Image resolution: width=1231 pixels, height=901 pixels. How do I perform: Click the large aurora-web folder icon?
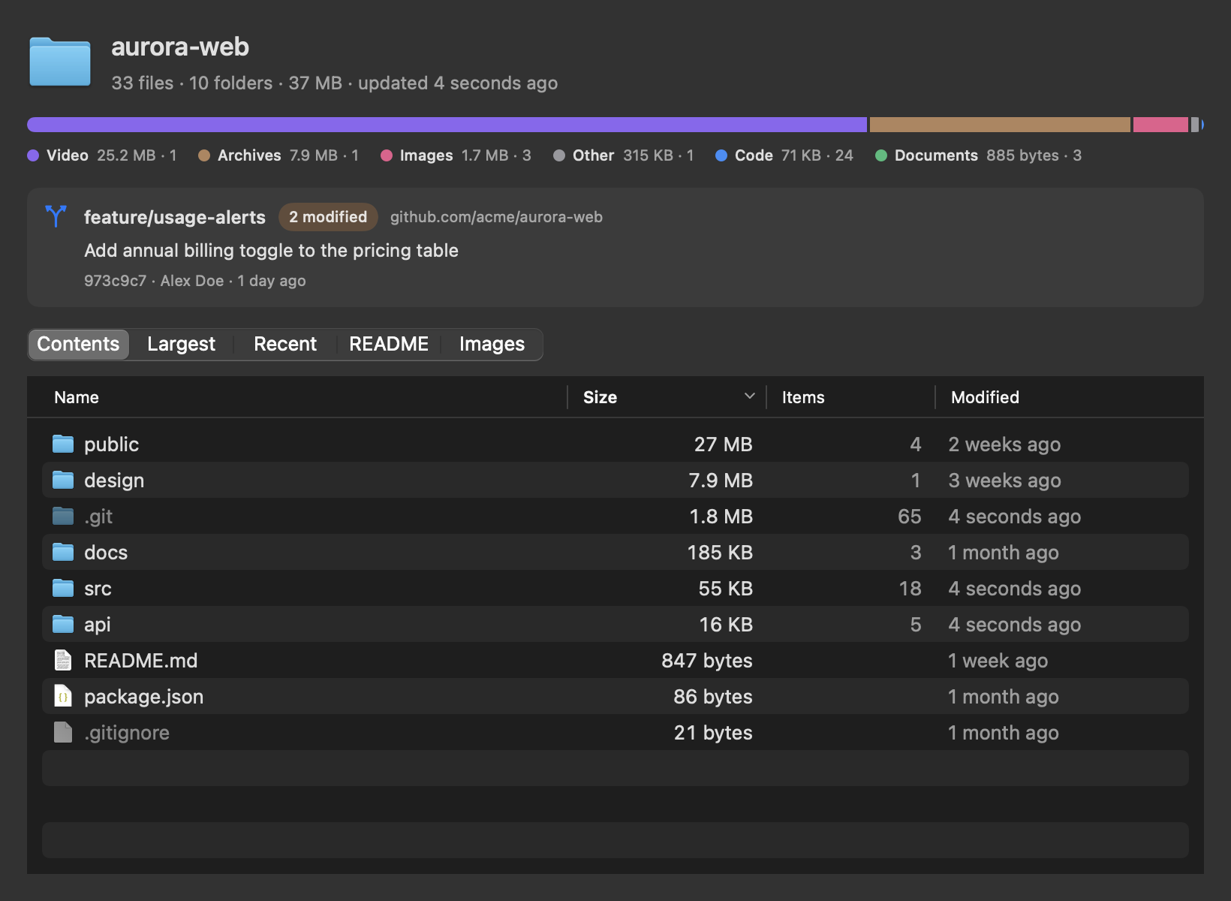(x=60, y=62)
